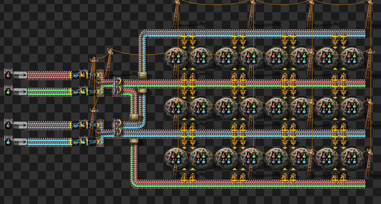Select the leftmost inserter above the bottom red-green belt
Screen dimensions: 381x204
[184, 176]
